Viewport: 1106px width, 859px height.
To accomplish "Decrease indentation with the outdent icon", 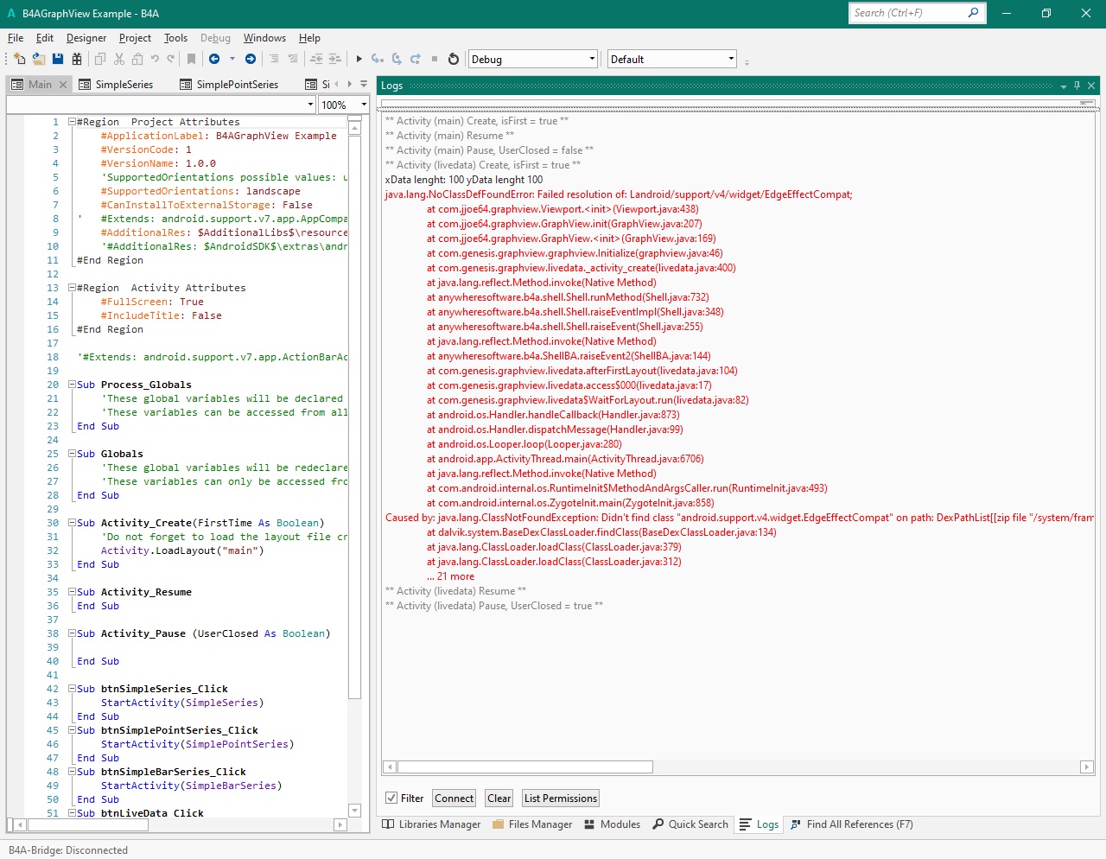I will click(316, 59).
